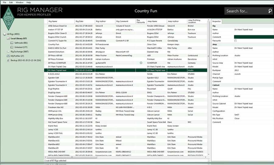Click scroll down arrow of rig list
The image size is (274, 165).
pyautogui.click(x=208, y=154)
